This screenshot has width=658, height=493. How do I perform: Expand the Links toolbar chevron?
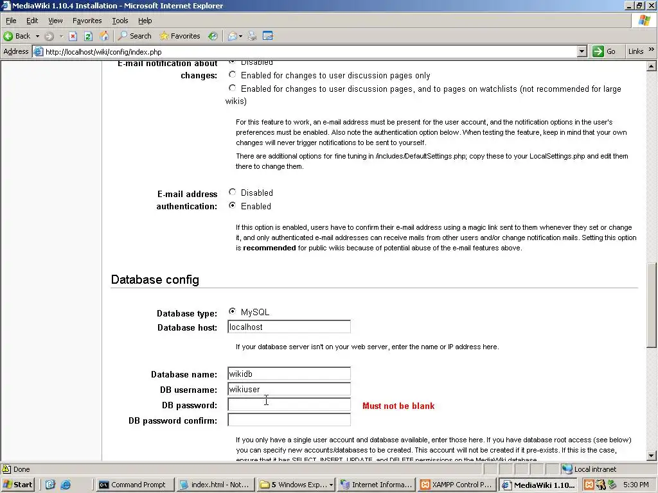652,49
